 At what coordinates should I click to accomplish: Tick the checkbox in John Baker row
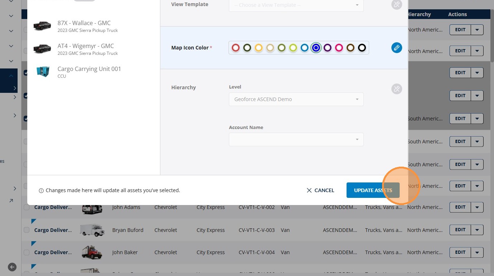[x=27, y=252]
